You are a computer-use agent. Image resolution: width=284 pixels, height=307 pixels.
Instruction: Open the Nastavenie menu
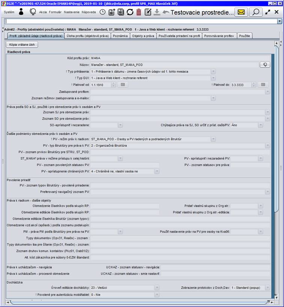(x=71, y=12)
